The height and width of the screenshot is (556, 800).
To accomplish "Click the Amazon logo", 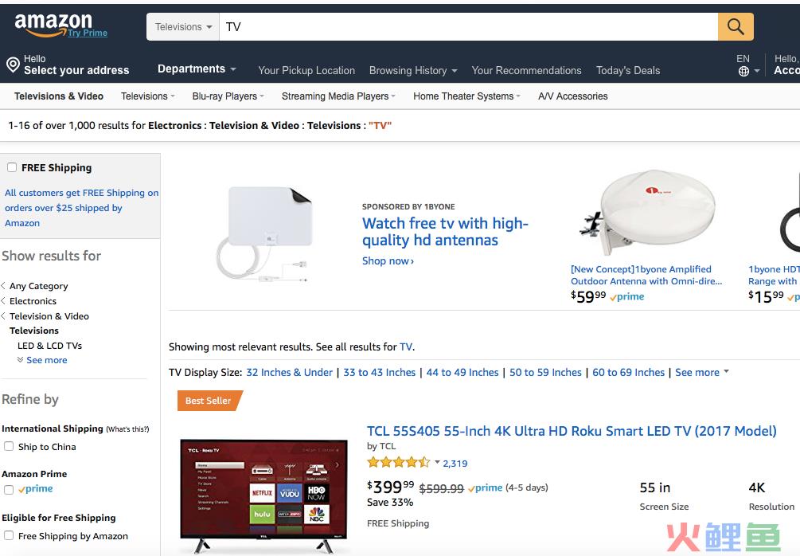I will [53, 24].
